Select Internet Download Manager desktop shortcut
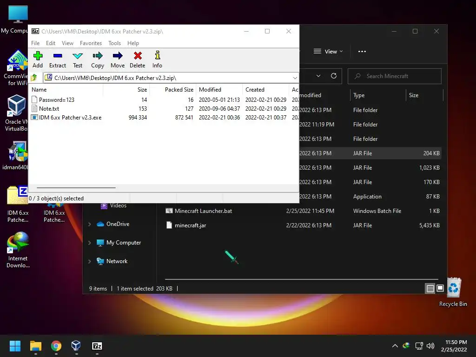The width and height of the screenshot is (476, 357). click(18, 250)
